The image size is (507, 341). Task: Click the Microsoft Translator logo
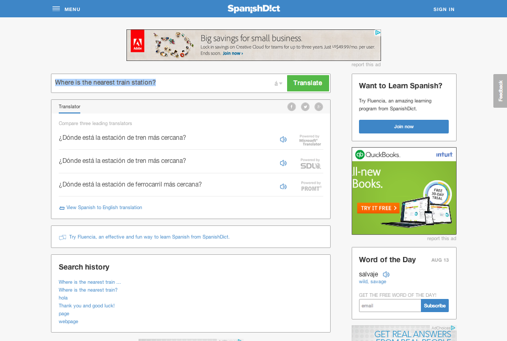310,140
